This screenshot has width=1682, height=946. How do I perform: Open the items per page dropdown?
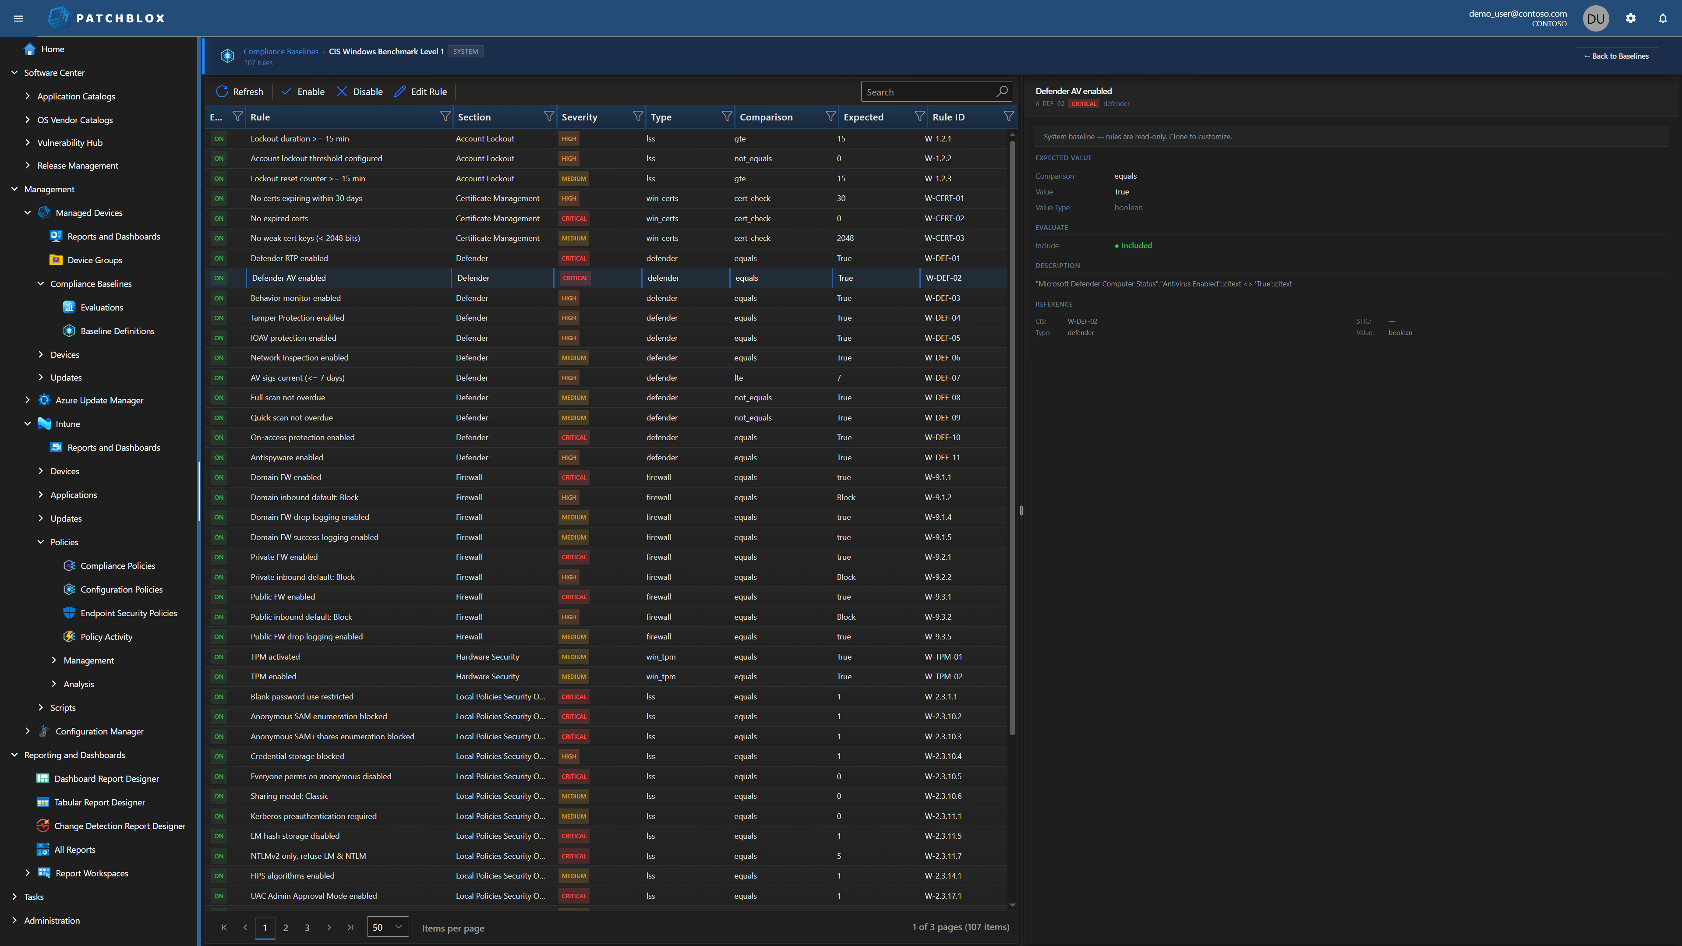[387, 926]
